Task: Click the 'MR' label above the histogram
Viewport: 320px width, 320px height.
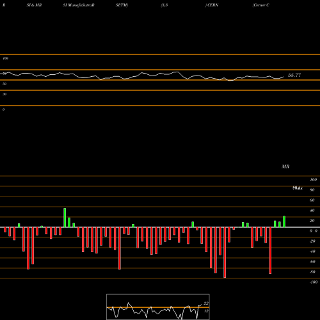Action: click(285, 166)
